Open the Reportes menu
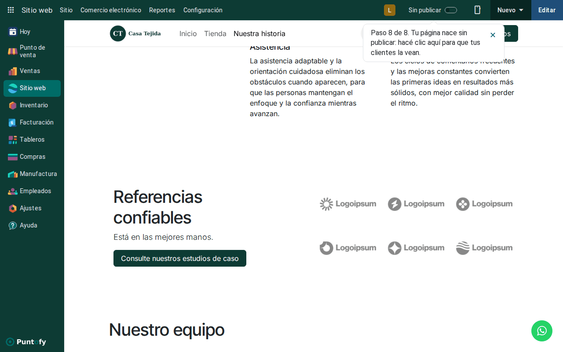The width and height of the screenshot is (563, 352). pos(162,10)
